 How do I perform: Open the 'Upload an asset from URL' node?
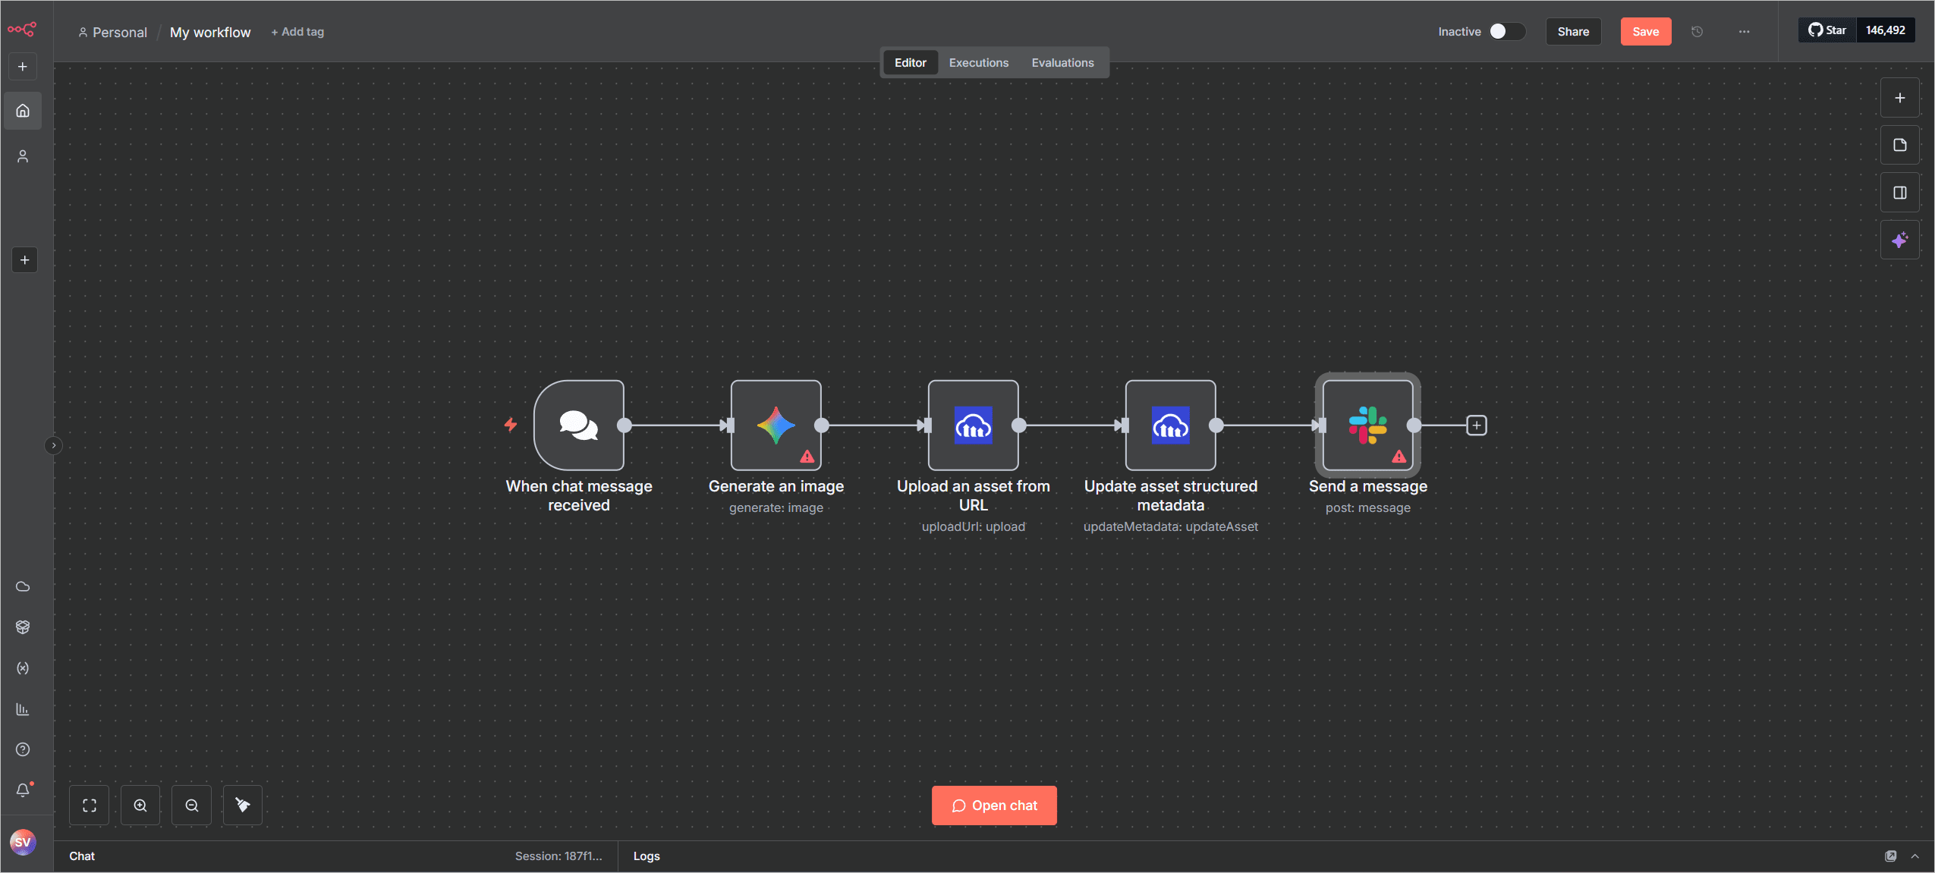[x=973, y=425]
